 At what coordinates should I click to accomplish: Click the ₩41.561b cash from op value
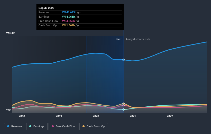(68, 25)
